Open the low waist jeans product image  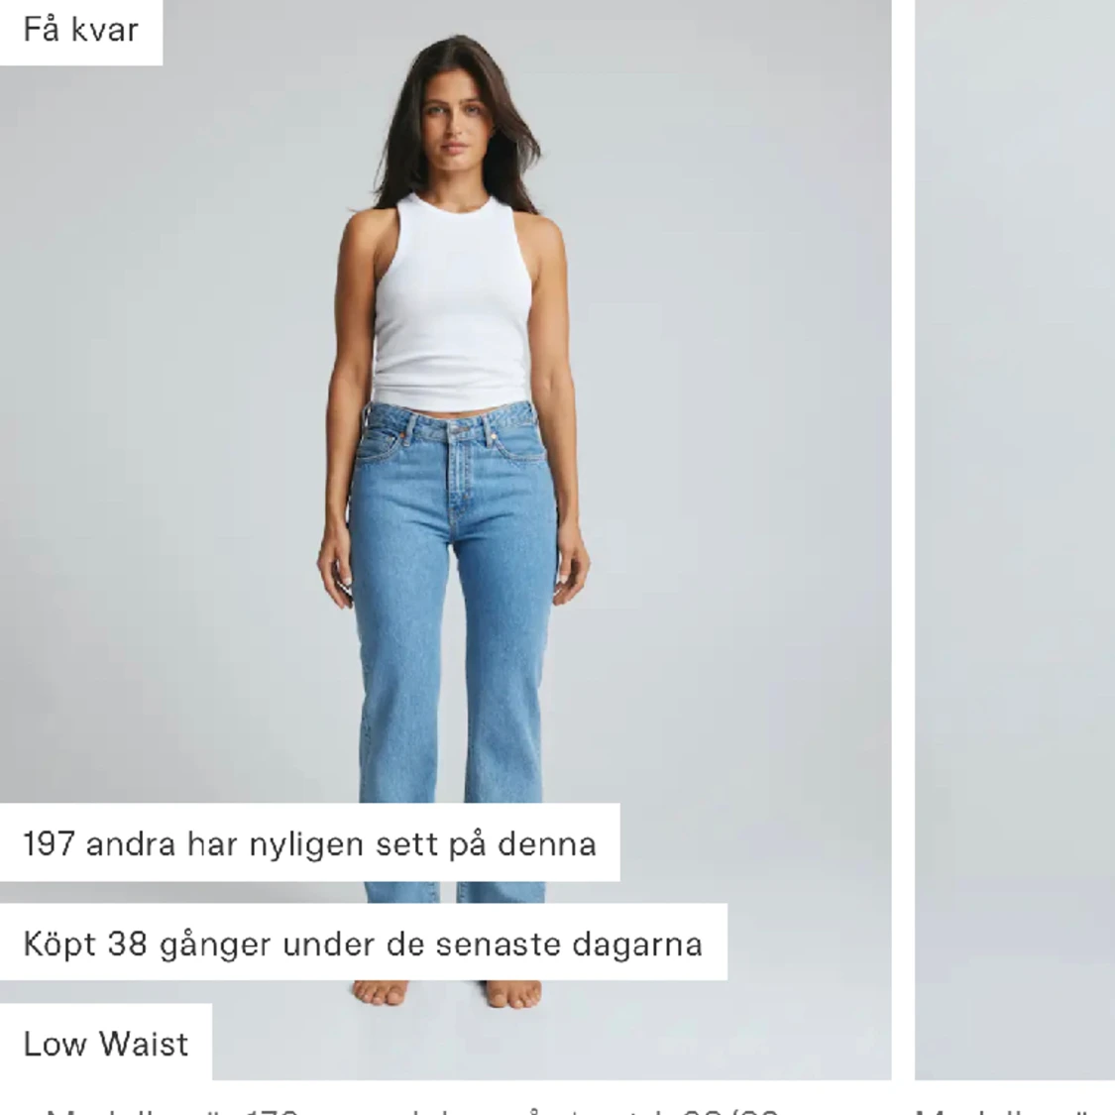point(445,540)
